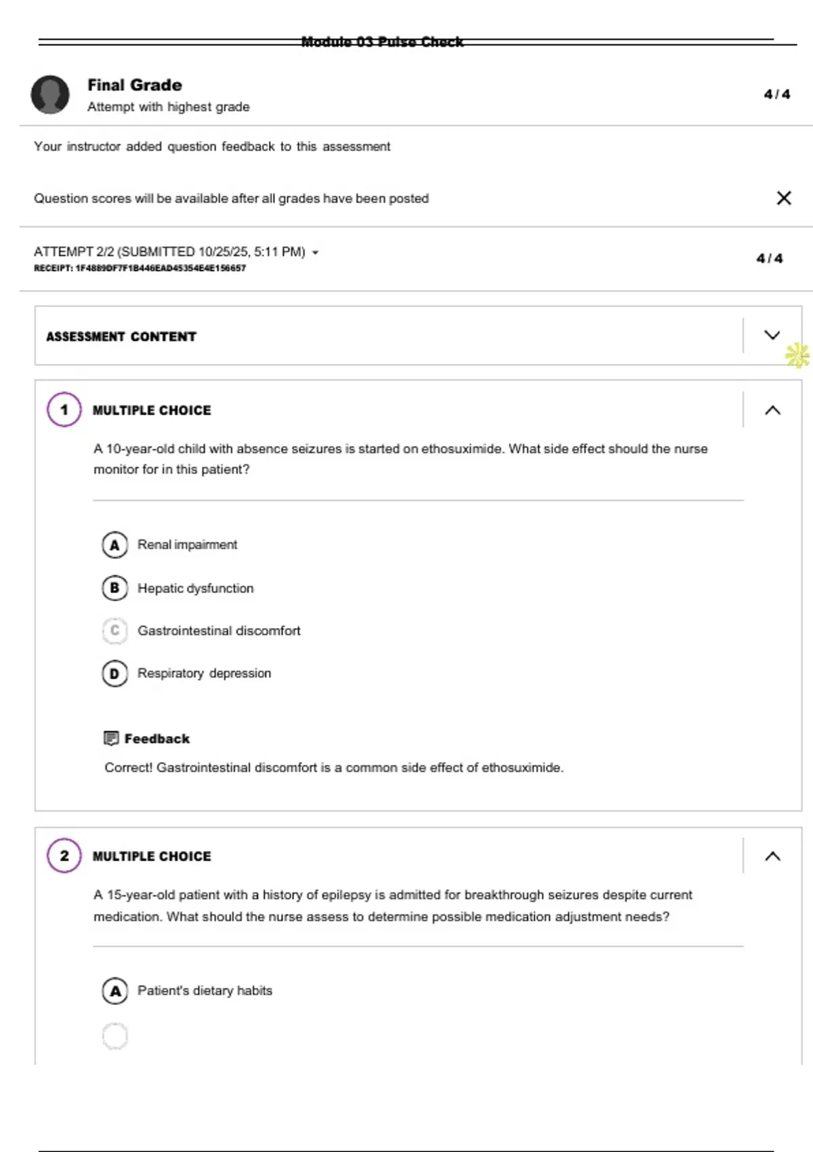
Task: Select option B Hepatic dysfunction
Action: 115,588
